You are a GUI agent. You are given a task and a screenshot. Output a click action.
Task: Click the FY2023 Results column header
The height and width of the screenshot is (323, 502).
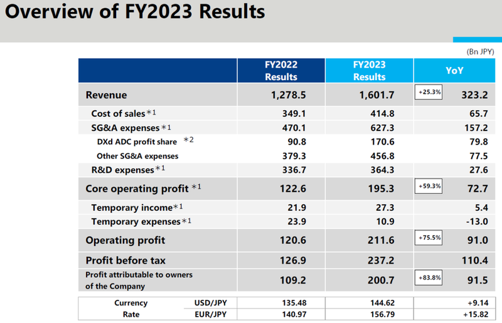pyautogui.click(x=369, y=71)
